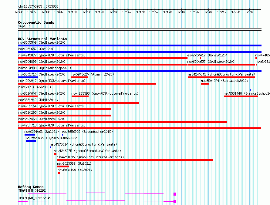270x205 pixels.
Task: Click the 3723k ruler position
Action: click(x=249, y=12)
